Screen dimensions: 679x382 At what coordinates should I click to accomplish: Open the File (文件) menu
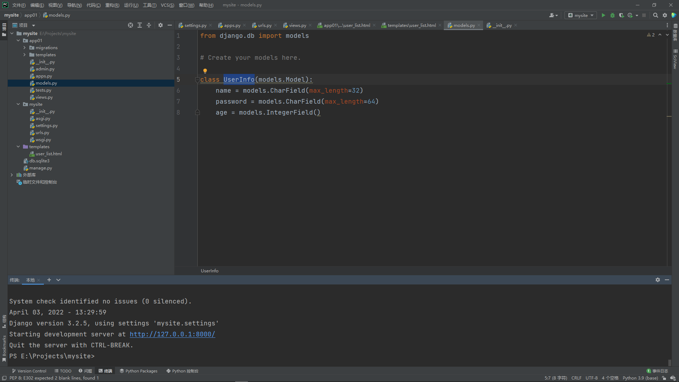19,5
